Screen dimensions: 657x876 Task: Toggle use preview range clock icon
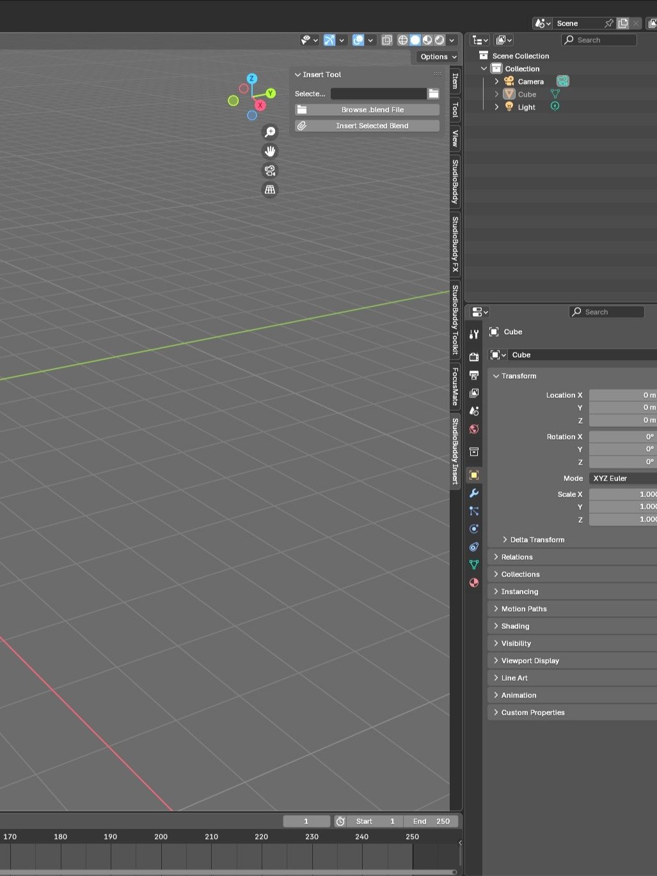click(x=340, y=821)
